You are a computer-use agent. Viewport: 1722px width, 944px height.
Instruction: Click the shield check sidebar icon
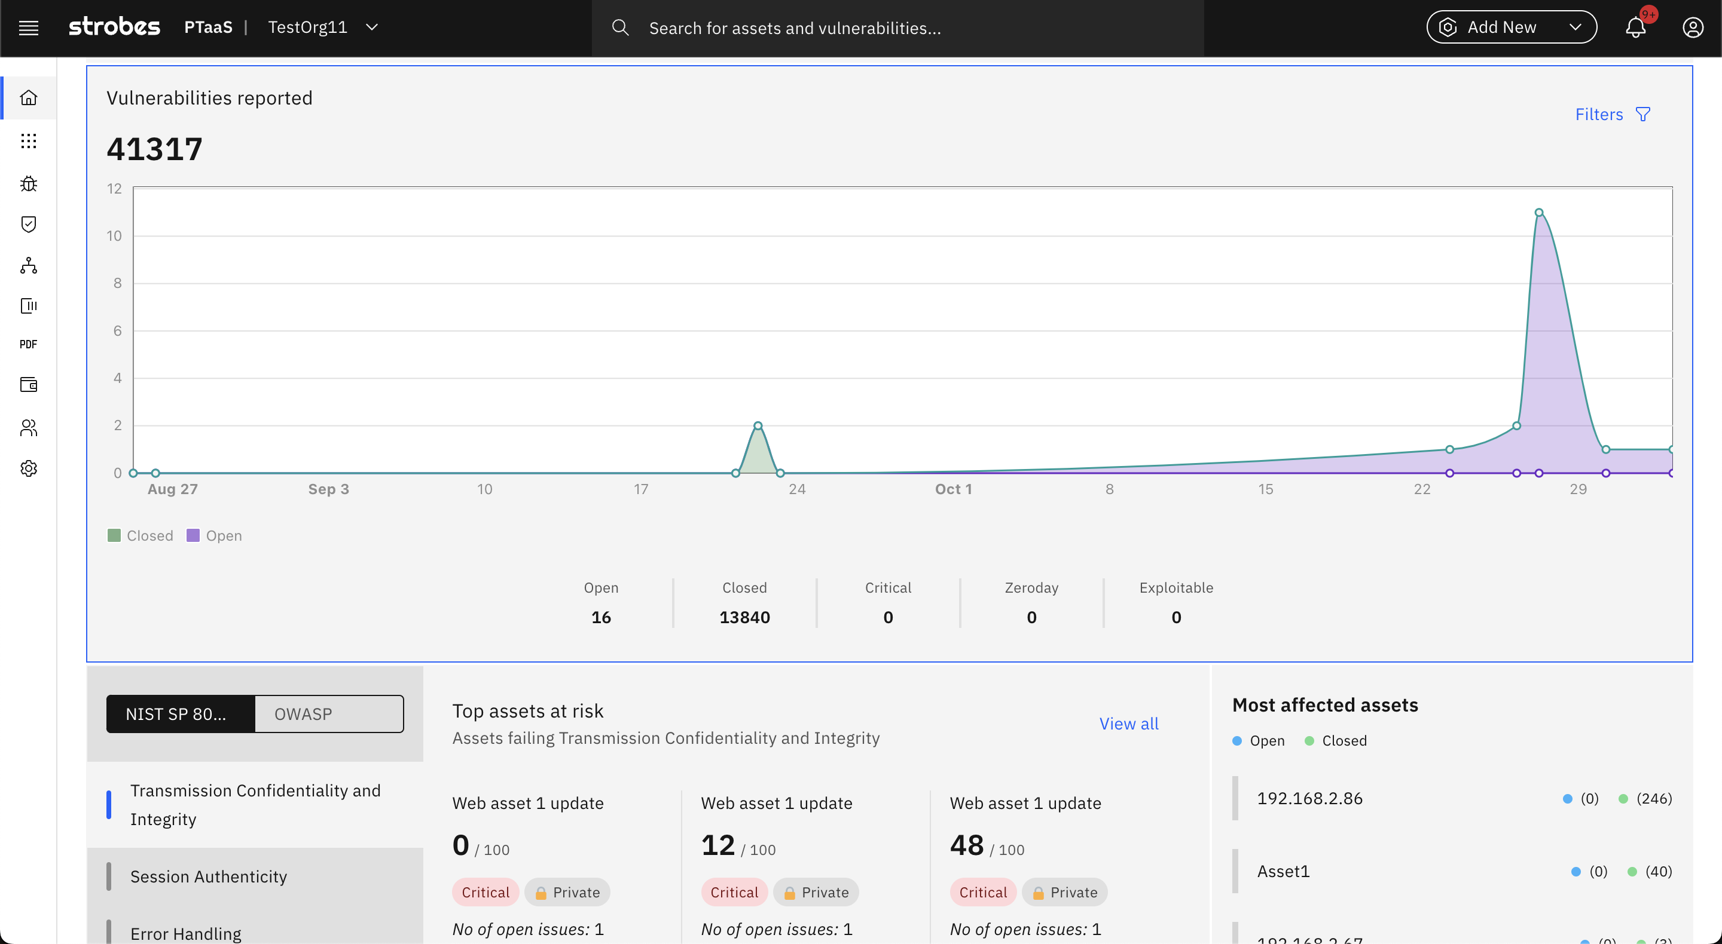(28, 224)
